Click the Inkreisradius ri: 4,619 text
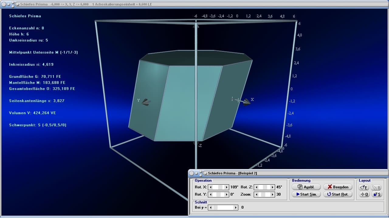389x218 pixels. pos(31,64)
